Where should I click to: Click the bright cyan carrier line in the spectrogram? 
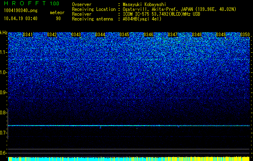point(129,126)
